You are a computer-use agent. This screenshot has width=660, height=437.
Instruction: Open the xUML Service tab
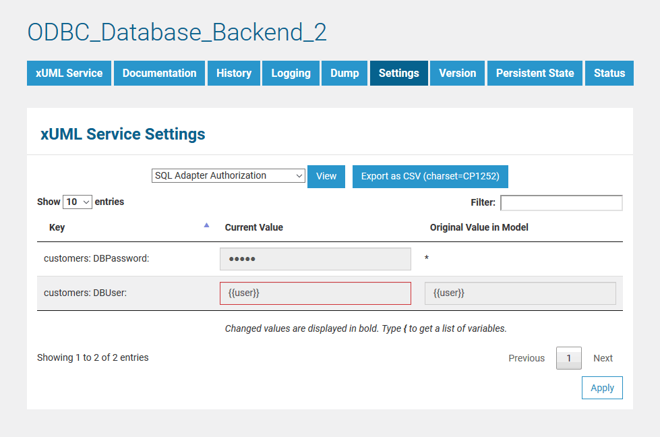(x=69, y=73)
